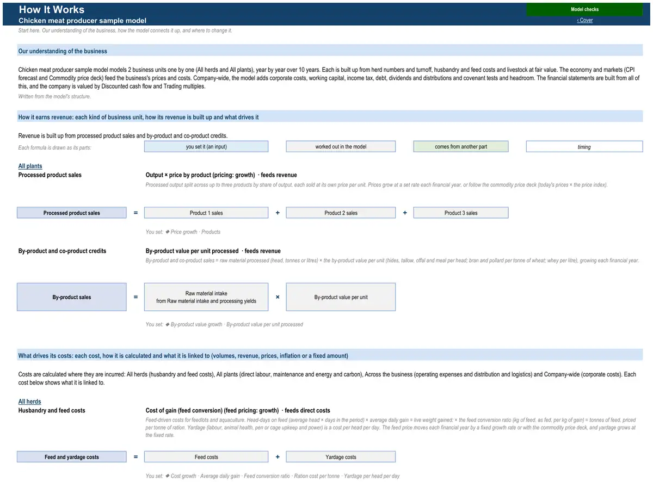Select the 'Output × price by product' formula title
Viewport: 653px width, 482px height.
(x=221, y=175)
